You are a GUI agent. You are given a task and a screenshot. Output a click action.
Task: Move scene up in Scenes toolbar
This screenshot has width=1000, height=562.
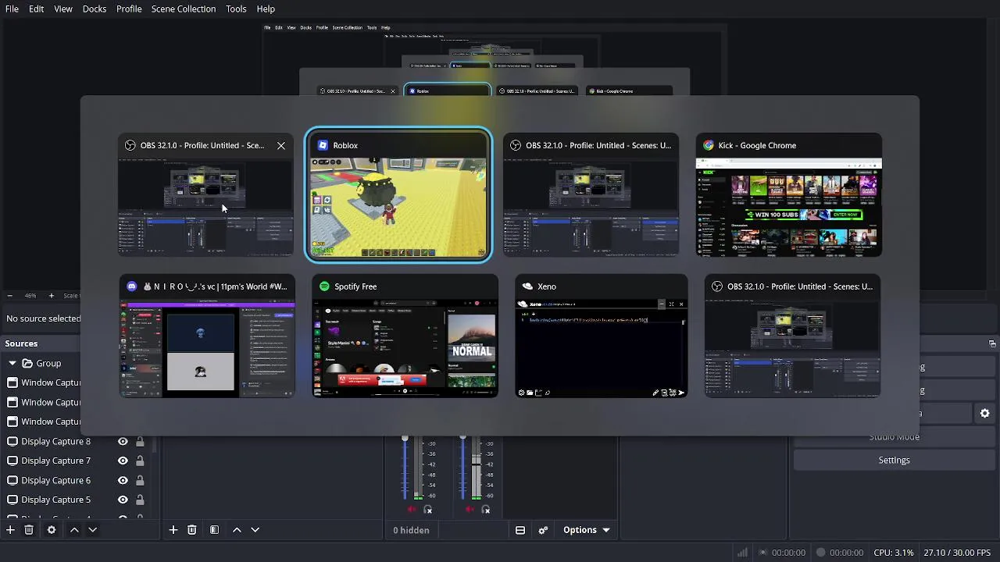coord(237,530)
